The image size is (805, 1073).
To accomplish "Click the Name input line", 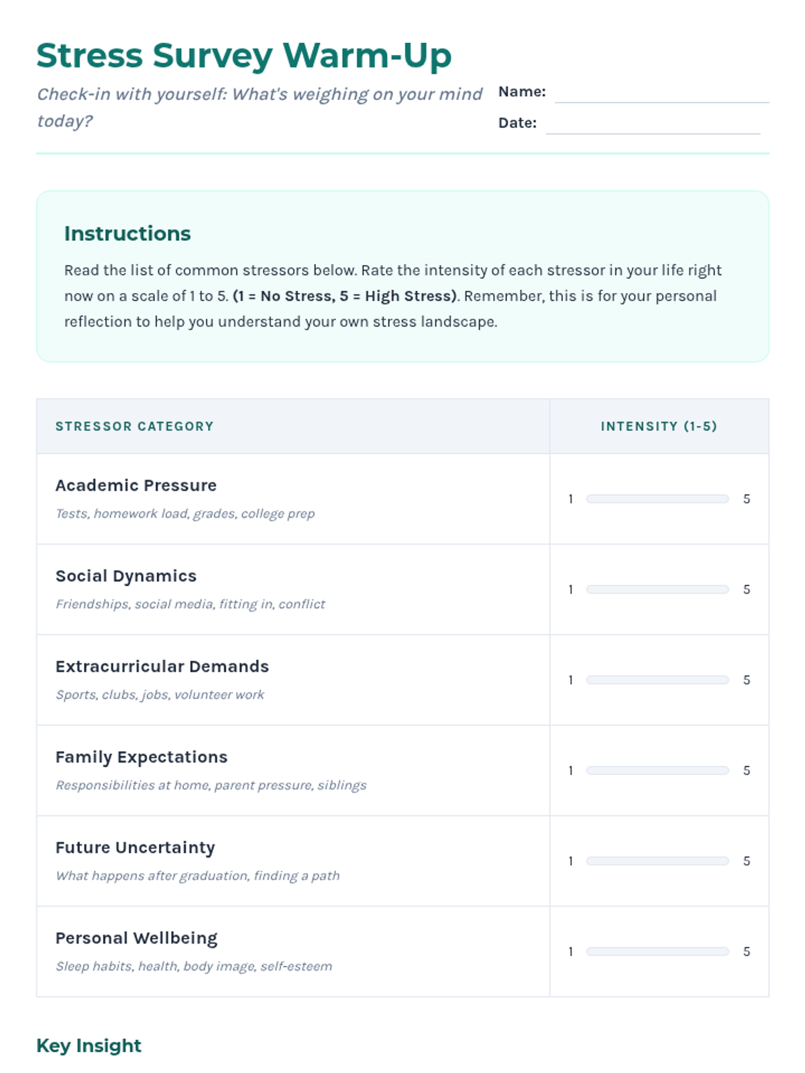I will point(661,93).
